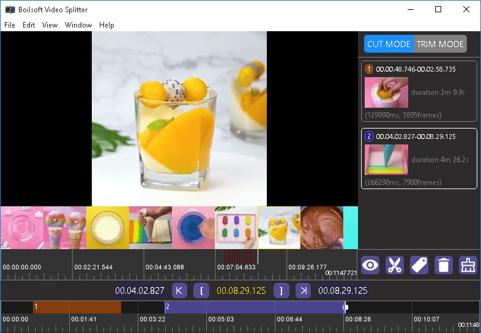Click bottom timeline label 00:01:41
The image size is (481, 333).
click(x=84, y=319)
